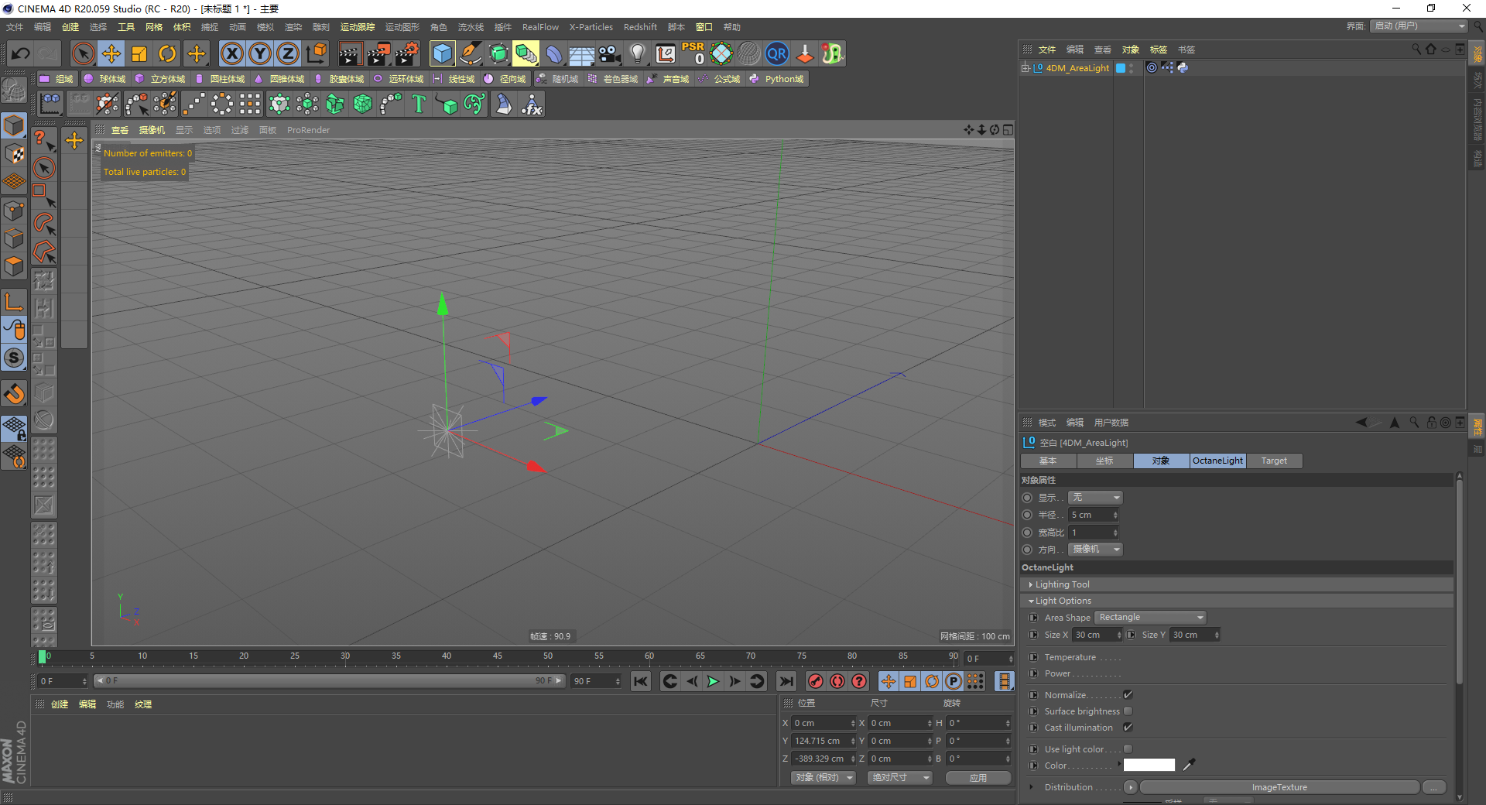The height and width of the screenshot is (805, 1486).
Task: Uncheck the Normalize checkbox
Action: [x=1128, y=695]
